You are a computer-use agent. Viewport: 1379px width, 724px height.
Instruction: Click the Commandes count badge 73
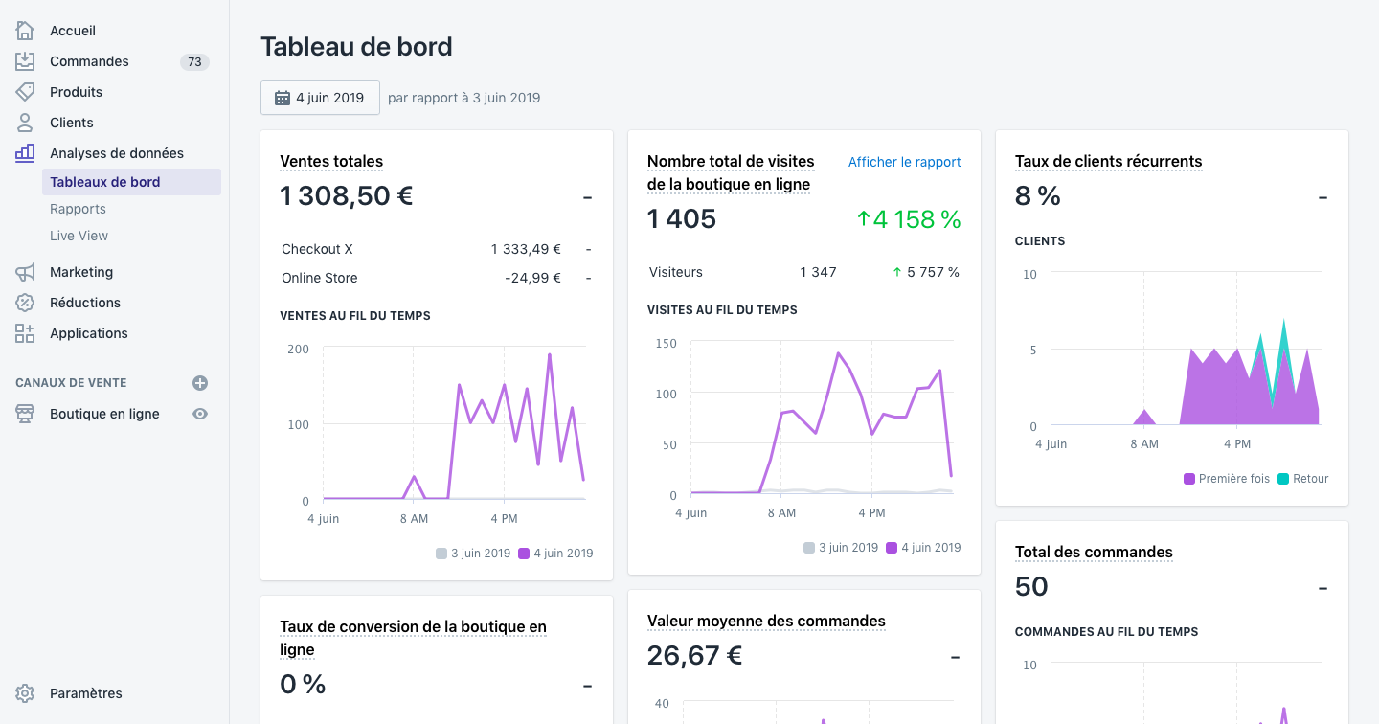(194, 61)
